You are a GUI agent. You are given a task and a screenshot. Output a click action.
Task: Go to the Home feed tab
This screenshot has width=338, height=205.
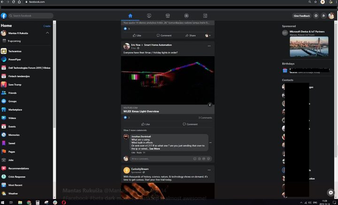(130, 15)
